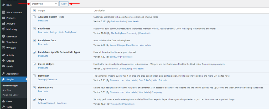
Task: Click the Marketing megaphone icon
Action: 3,29
